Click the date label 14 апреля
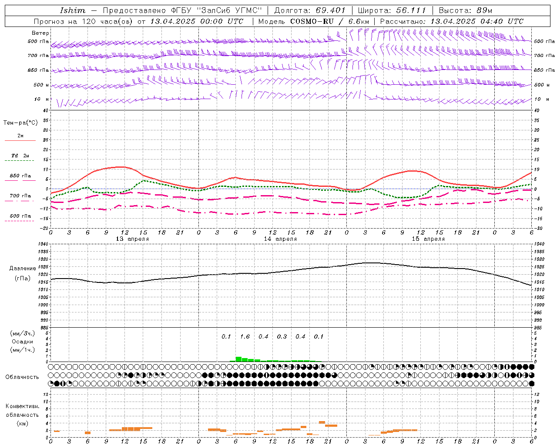Viewport: 557px width, 445px height. coord(280,239)
